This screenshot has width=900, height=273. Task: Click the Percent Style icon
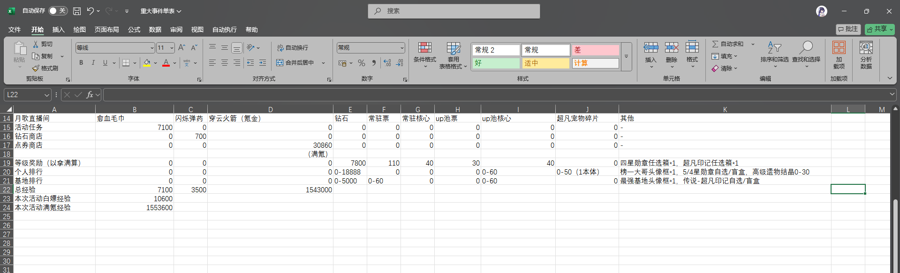(361, 63)
